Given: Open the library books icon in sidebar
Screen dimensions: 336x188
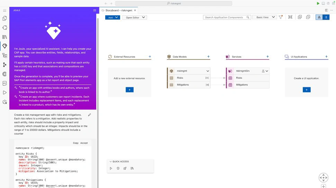Looking at the screenshot, I should point(4,37).
